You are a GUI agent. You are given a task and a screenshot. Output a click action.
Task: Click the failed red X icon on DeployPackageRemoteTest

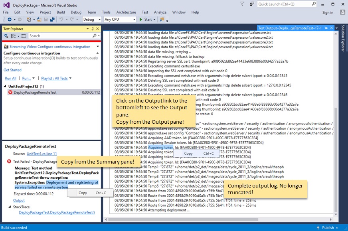(10, 92)
